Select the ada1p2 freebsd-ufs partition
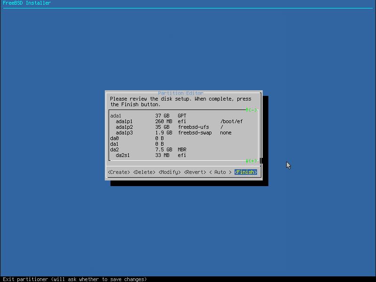Viewport: 376px width, 282px height. 183,127
